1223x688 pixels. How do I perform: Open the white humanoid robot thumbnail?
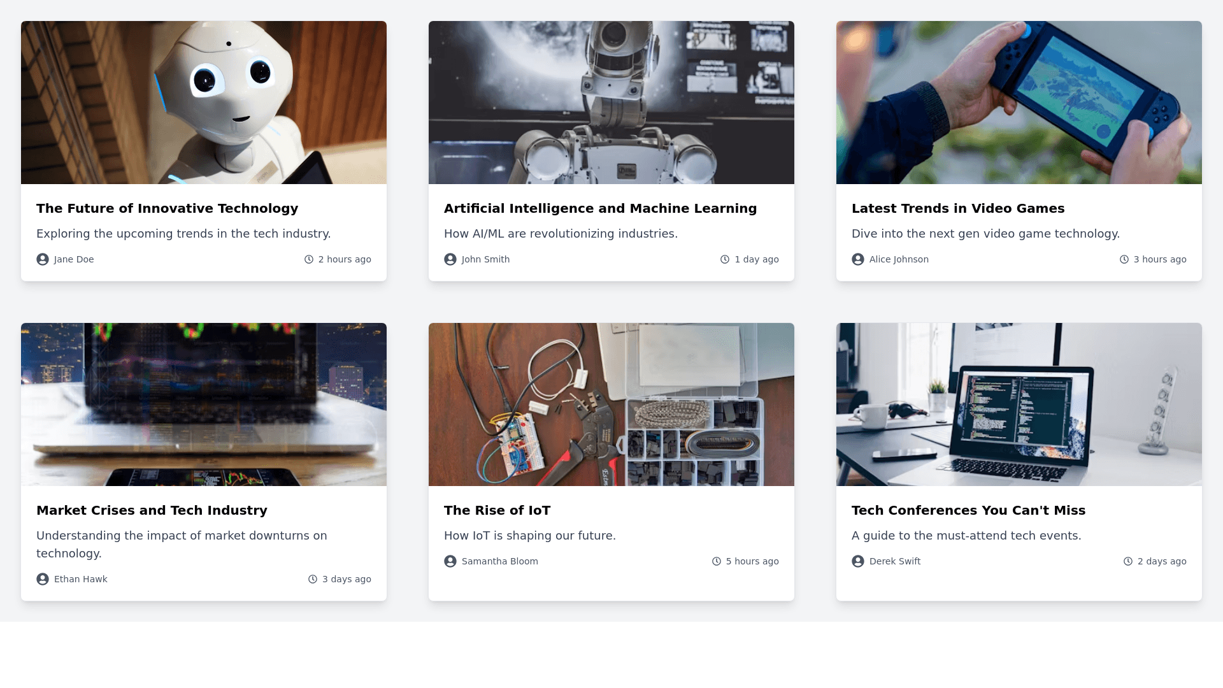pyautogui.click(x=204, y=103)
